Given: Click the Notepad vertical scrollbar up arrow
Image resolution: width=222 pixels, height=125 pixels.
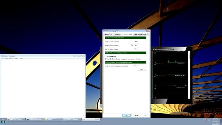Looking at the screenshot, I should pyautogui.click(x=84, y=61).
